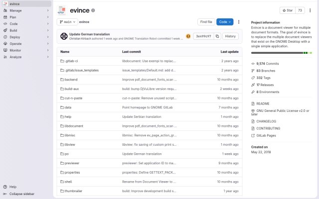The width and height of the screenshot is (319, 199).
Task: Click the Environments icon
Action: coord(253,92)
